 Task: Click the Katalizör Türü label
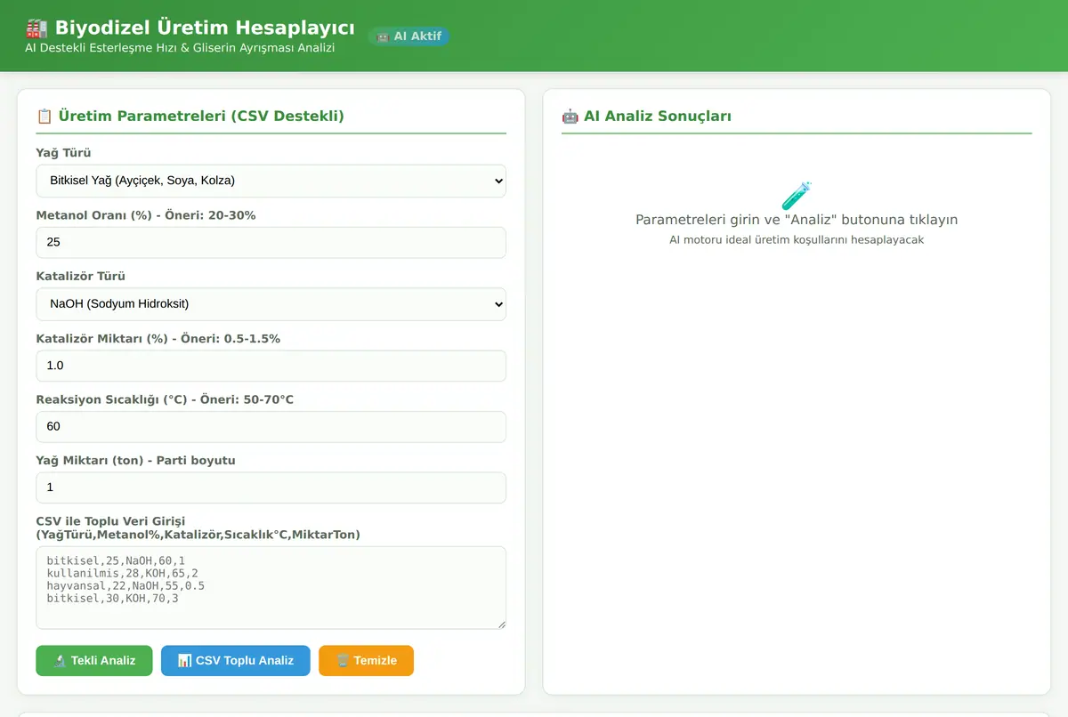click(x=81, y=276)
